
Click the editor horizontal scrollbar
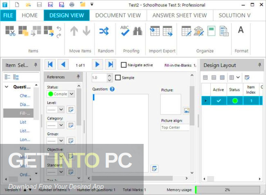(x=132, y=178)
